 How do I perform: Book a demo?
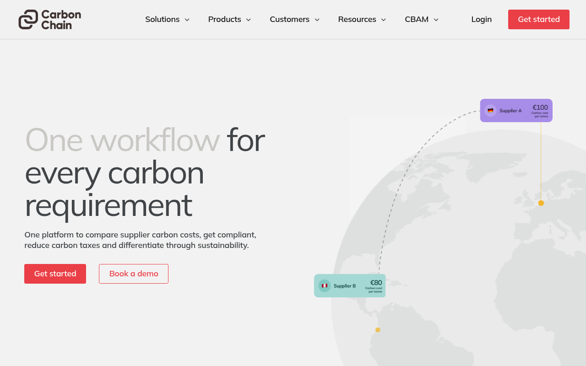click(x=134, y=274)
